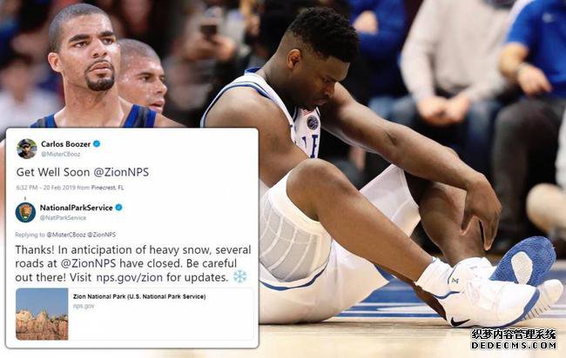This screenshot has width=566, height=358.
Task: Click the verified badge beside Carlos Boozer
Action: [x=97, y=144]
